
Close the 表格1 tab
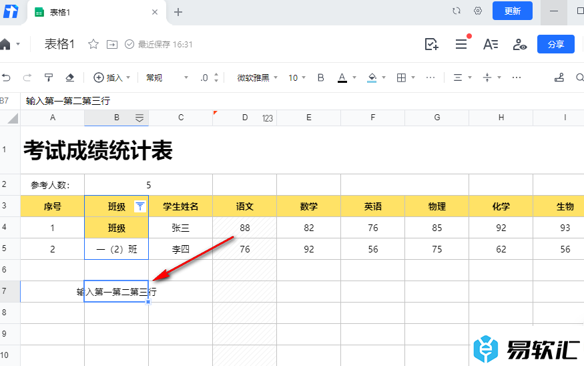155,12
